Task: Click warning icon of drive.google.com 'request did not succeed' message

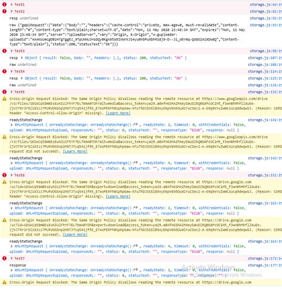Action: point(4,220)
